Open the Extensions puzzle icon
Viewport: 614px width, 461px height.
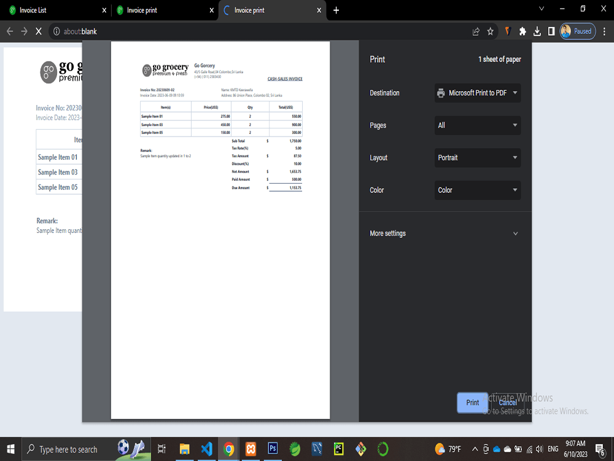[x=523, y=31]
